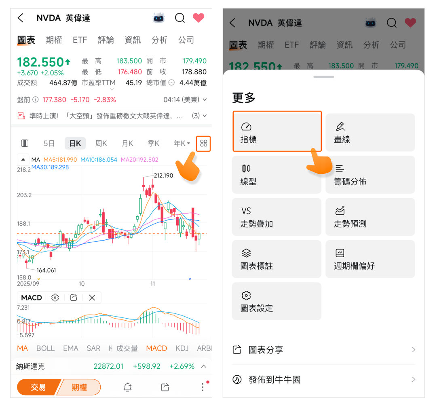
Task: Tap the red heart favorite icon
Action: pos(198,18)
